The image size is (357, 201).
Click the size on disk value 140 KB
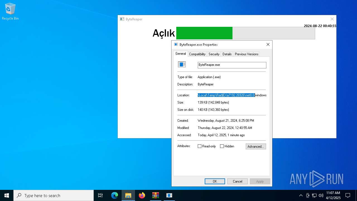click(x=213, y=110)
